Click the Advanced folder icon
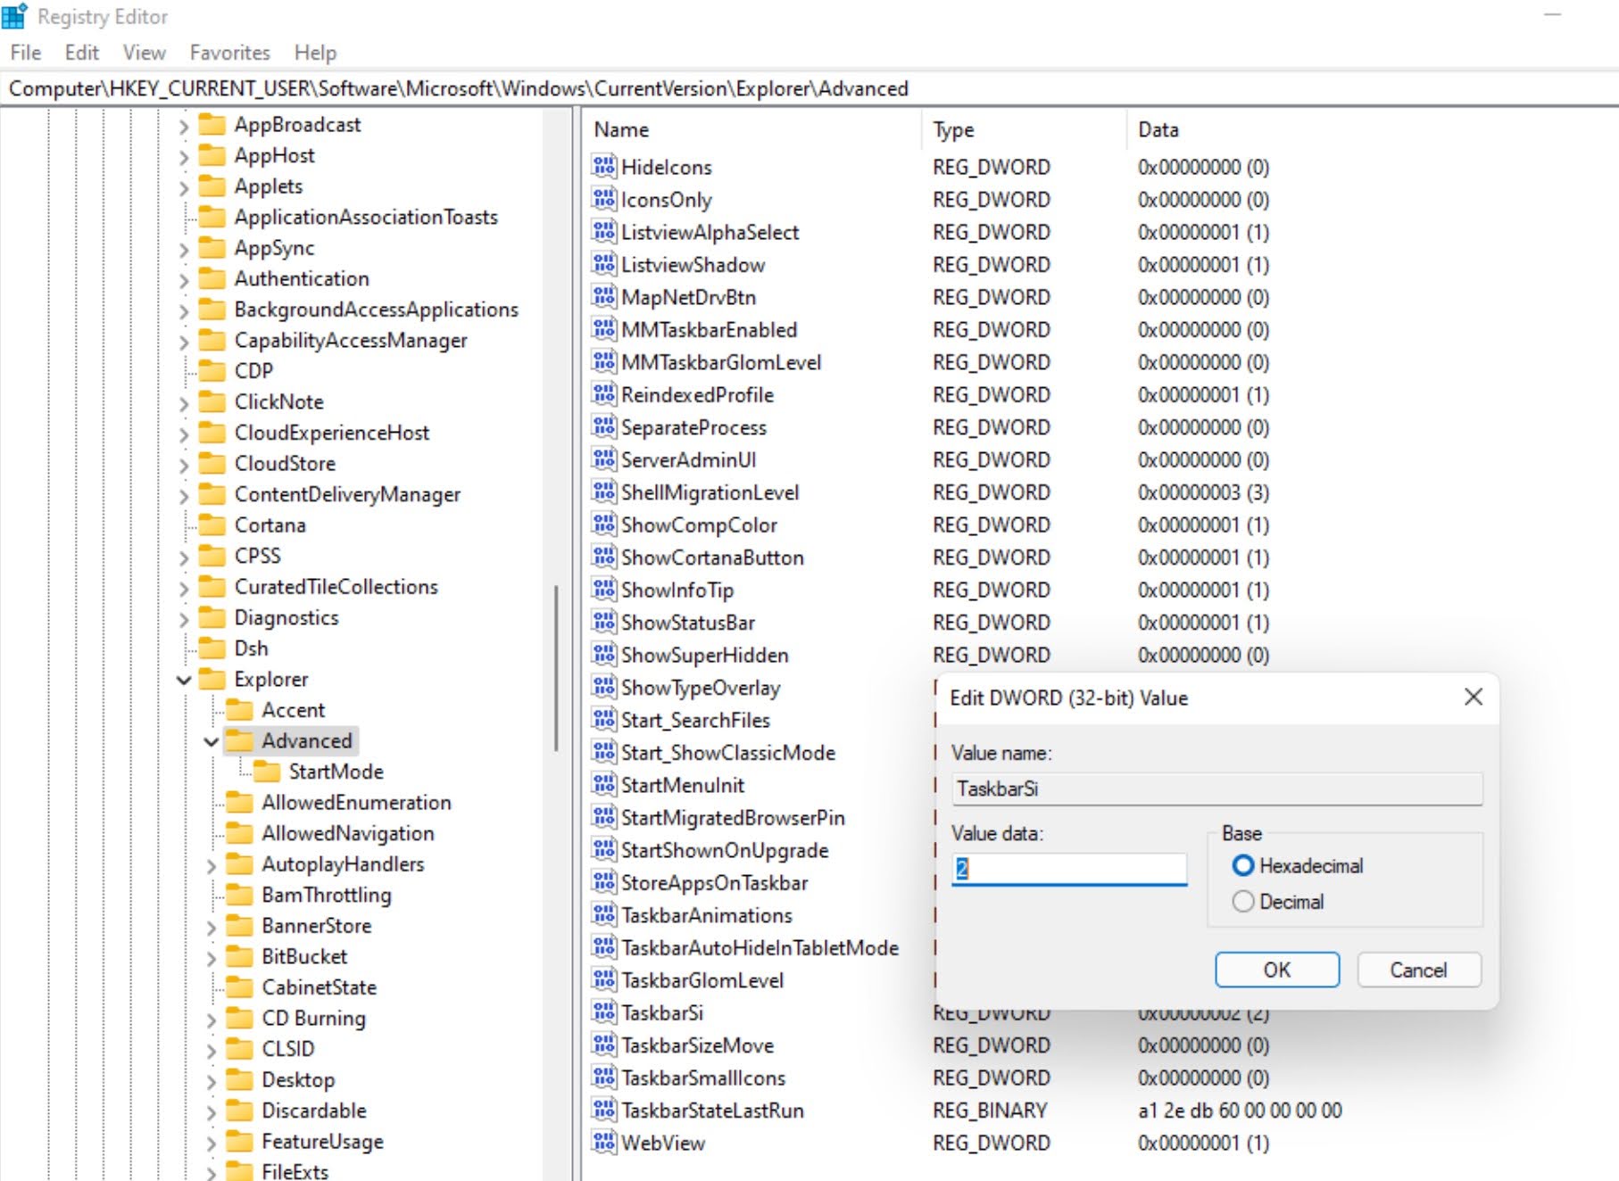1619x1181 pixels. [239, 740]
